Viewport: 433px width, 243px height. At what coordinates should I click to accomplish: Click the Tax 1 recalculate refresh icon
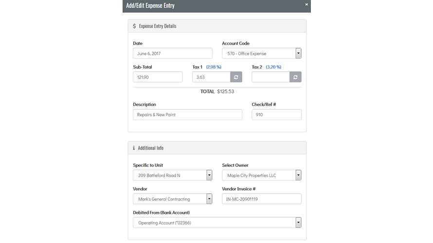236,77
